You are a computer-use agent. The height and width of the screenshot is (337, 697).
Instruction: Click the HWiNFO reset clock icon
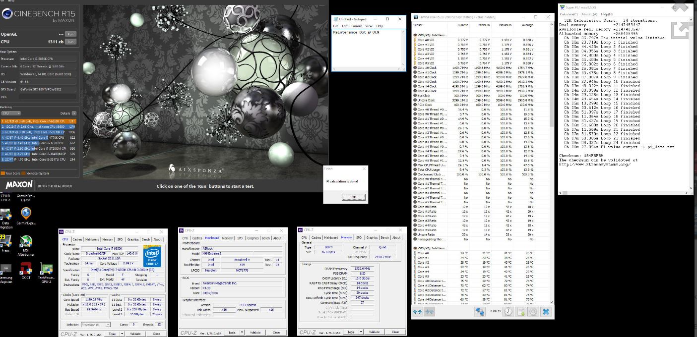pos(508,312)
